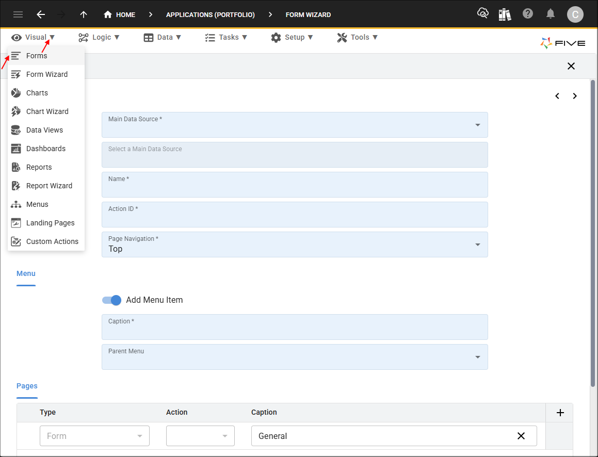
Task: Click the Form Wizard icon in the menu
Action: 15,74
